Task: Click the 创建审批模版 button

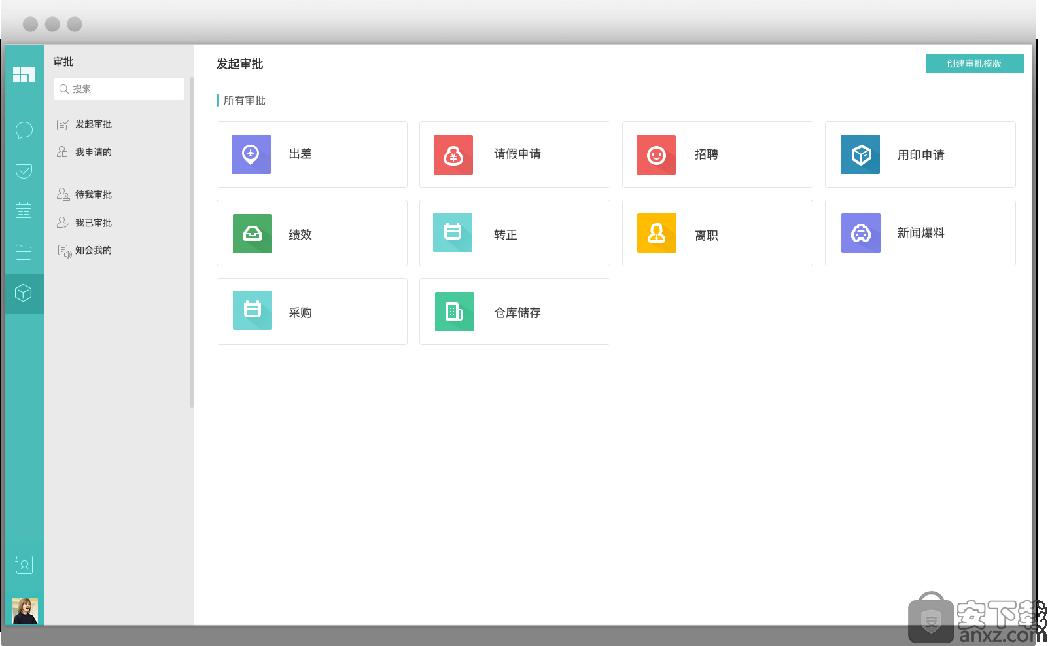Action: (x=975, y=63)
